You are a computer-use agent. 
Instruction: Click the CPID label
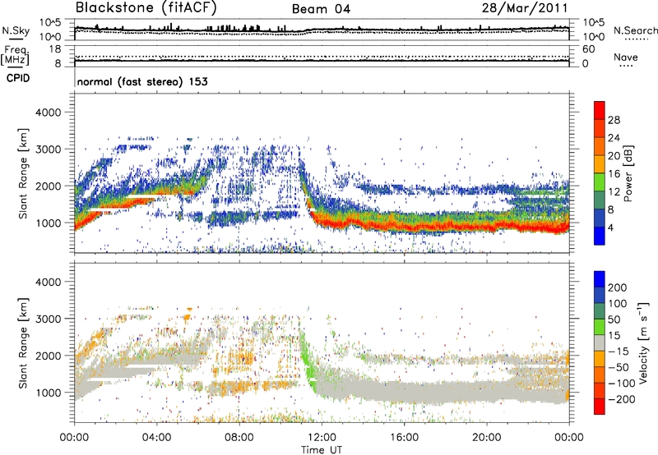coord(18,78)
